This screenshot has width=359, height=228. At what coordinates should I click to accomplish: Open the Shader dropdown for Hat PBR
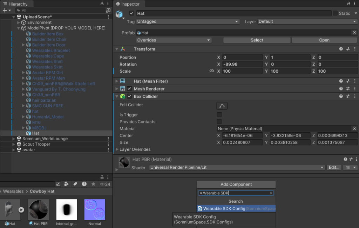237,168
